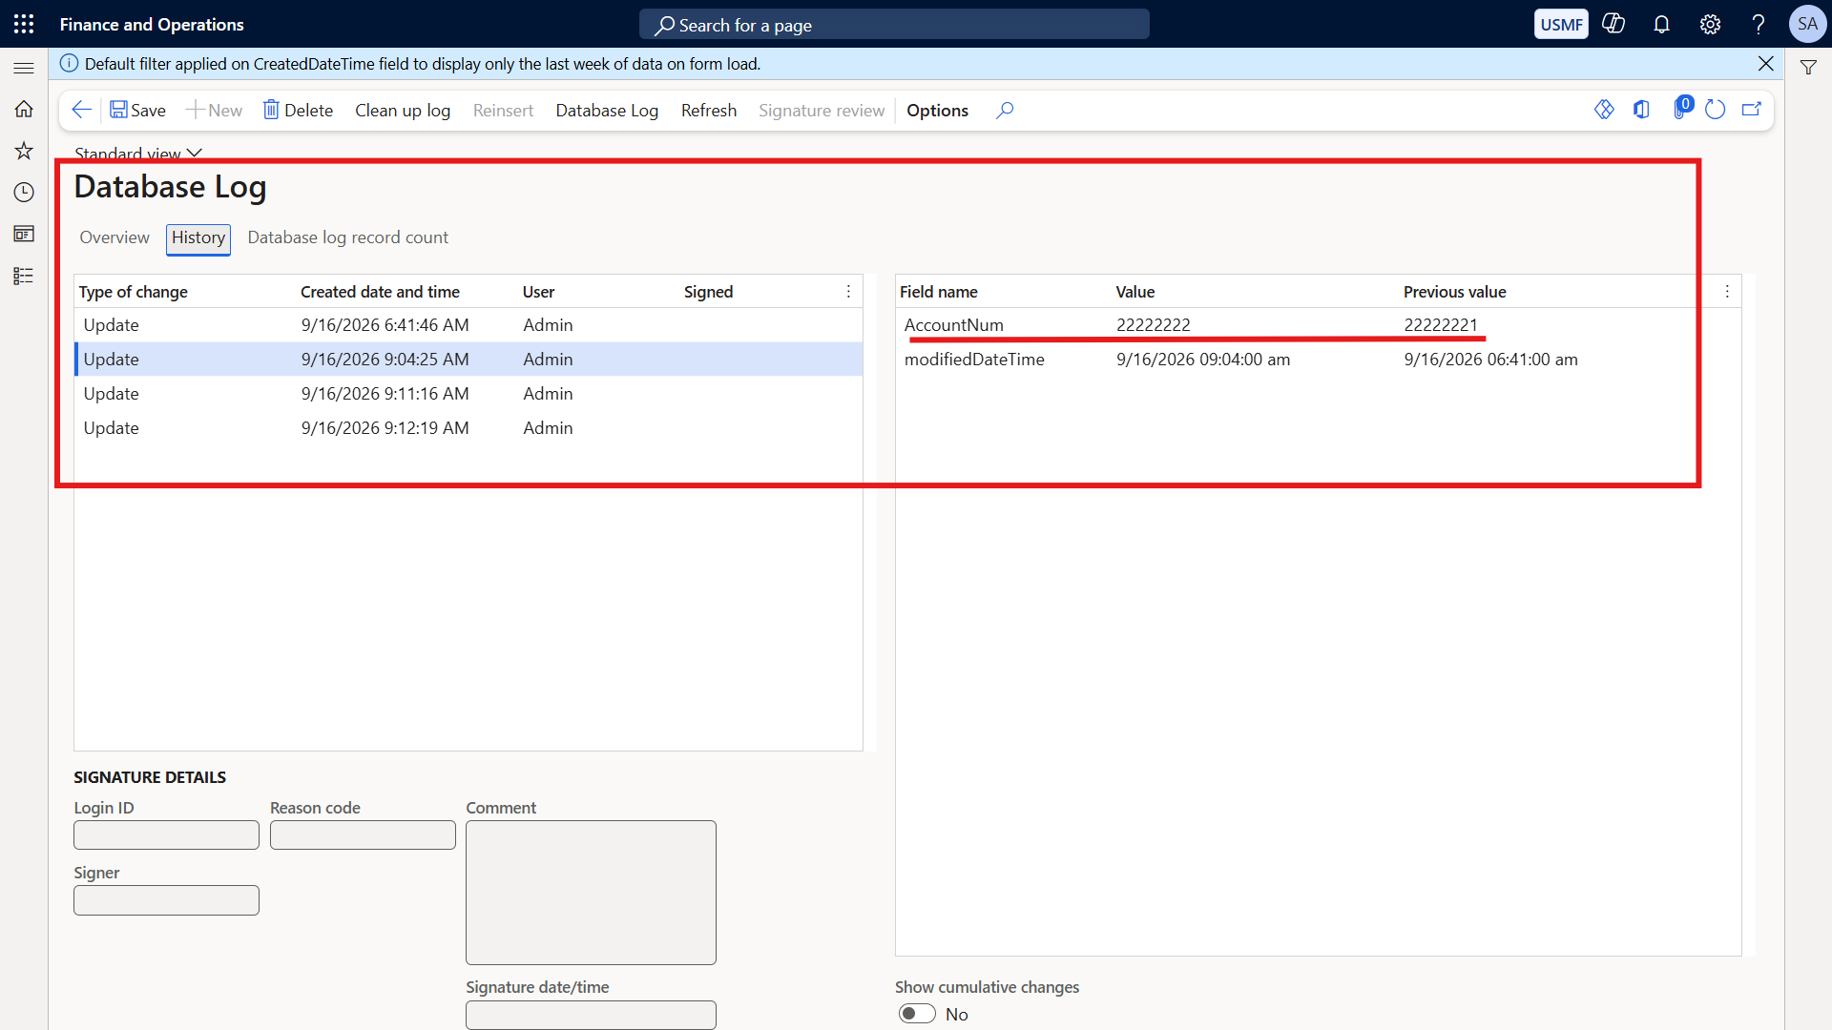This screenshot has width=1832, height=1030.
Task: Toggle Show cumulative changes switch
Action: 917,1014
